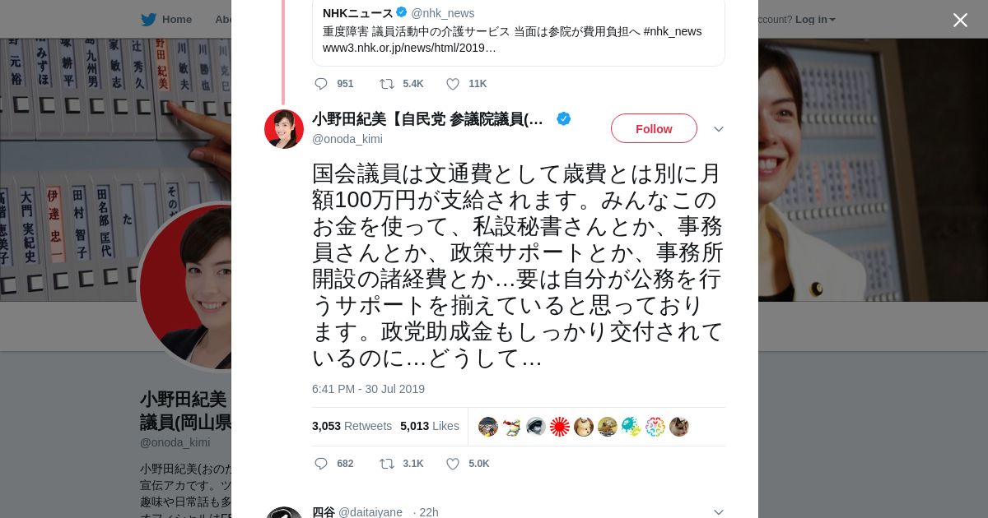Open the @daitaiyane profile link
Image resolution: width=988 pixels, height=518 pixels.
click(x=370, y=511)
